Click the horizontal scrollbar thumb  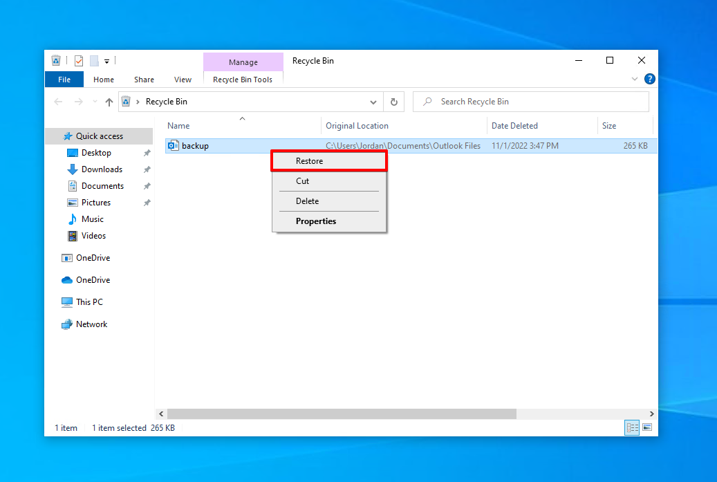342,414
